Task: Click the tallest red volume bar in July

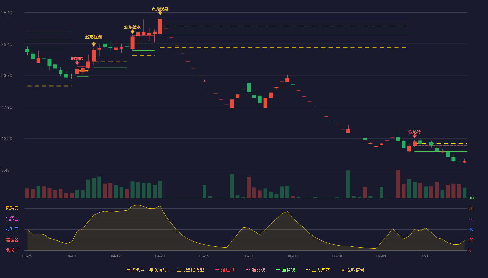Action: tap(398, 184)
